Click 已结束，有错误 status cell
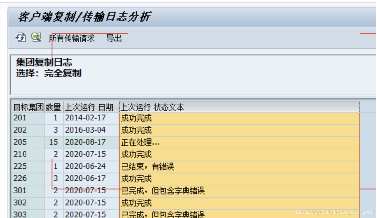Screen dimensions: 377x218 point(239,167)
